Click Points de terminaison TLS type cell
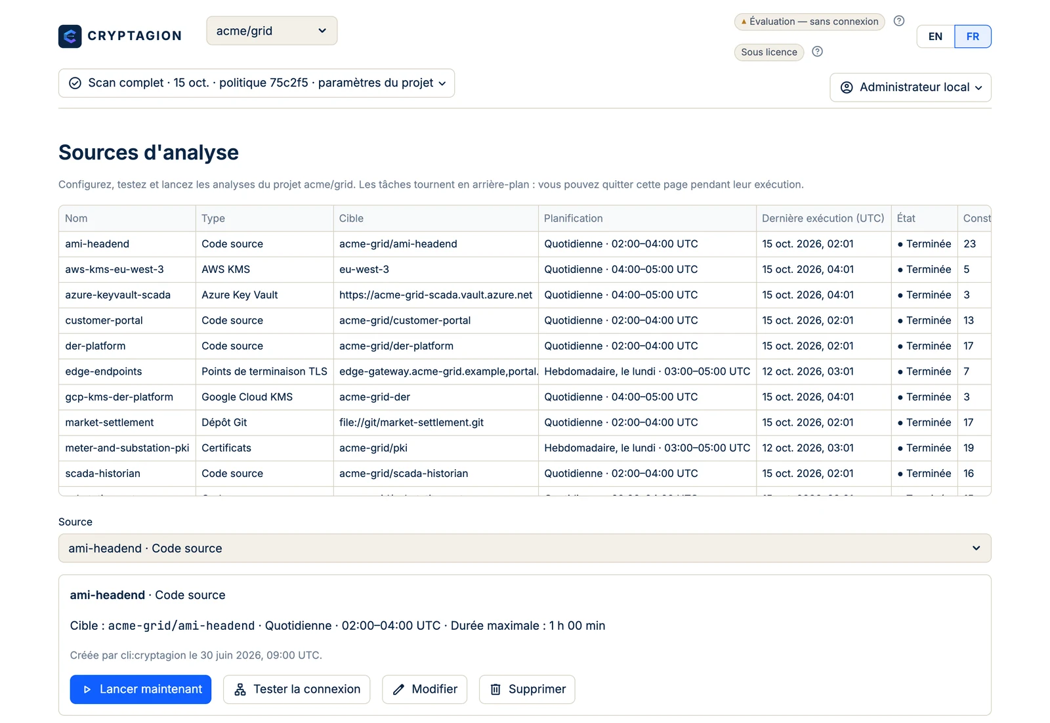This screenshot has width=1050, height=723. [x=264, y=371]
